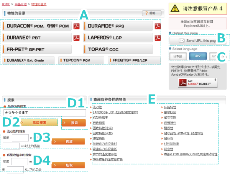230x177 pixels.
Task: Open the 压缩特性 link
Action: [x=170, y=107]
